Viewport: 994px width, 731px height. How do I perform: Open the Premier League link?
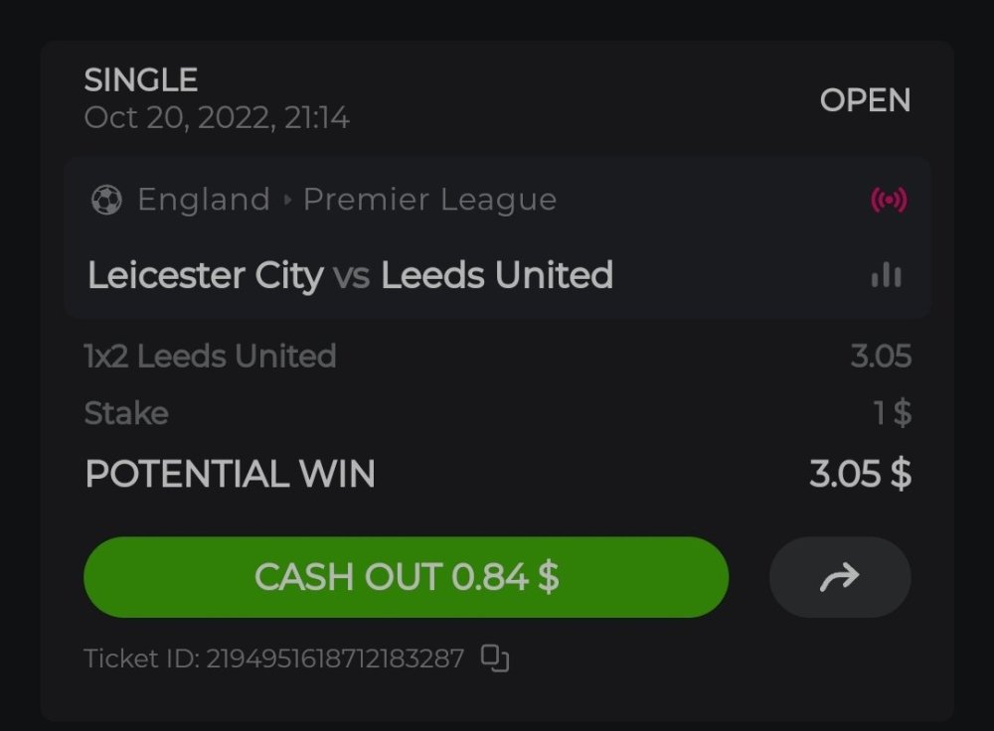pos(429,200)
